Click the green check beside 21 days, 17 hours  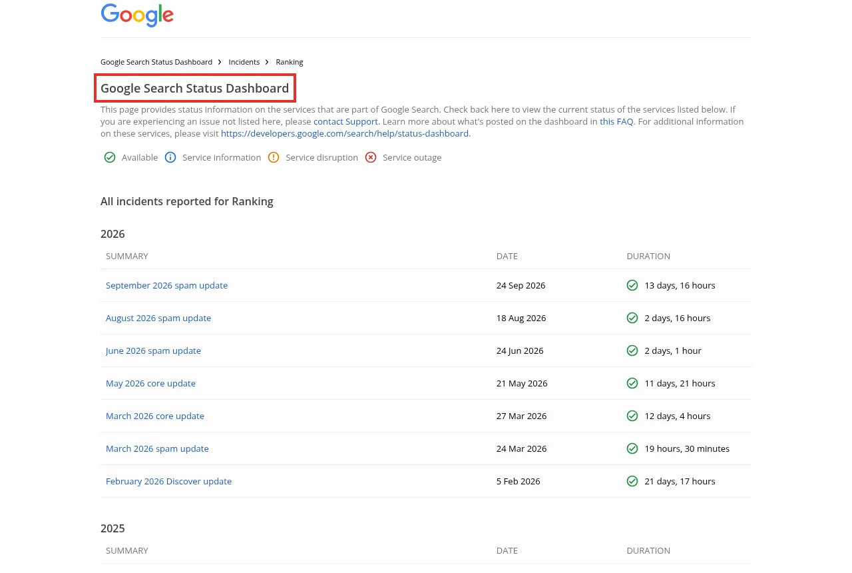[x=632, y=481]
